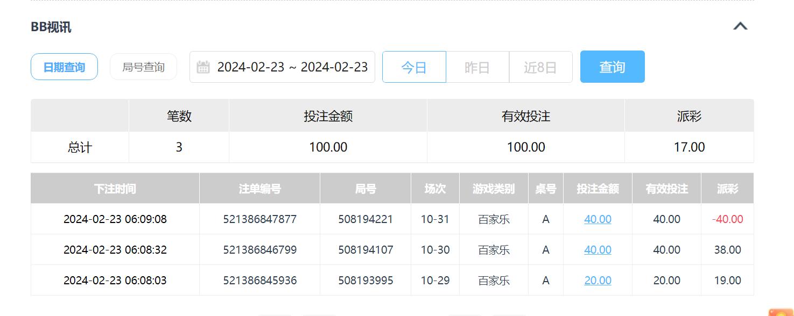The height and width of the screenshot is (316, 794).
Task: Click the payout value 19.00
Action: pyautogui.click(x=727, y=281)
